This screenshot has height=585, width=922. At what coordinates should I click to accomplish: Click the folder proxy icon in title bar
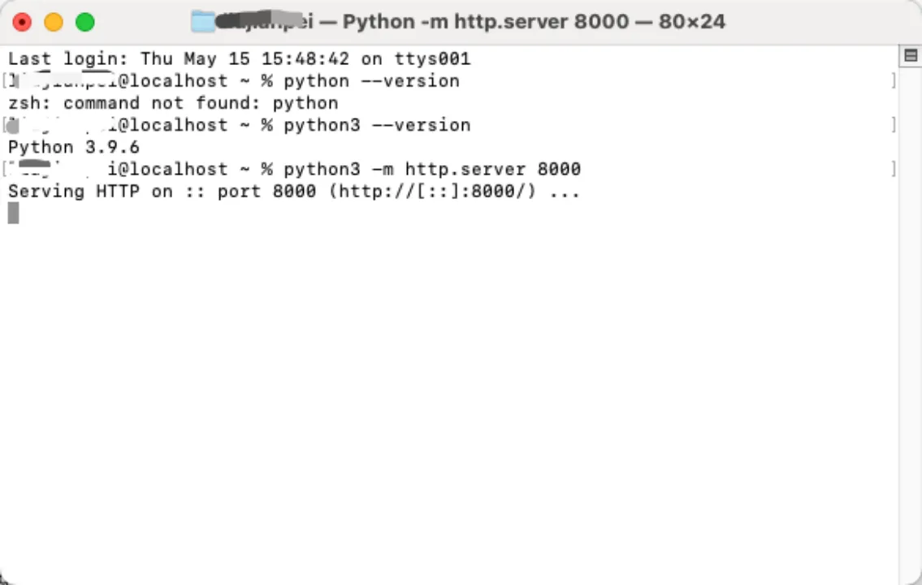click(203, 22)
